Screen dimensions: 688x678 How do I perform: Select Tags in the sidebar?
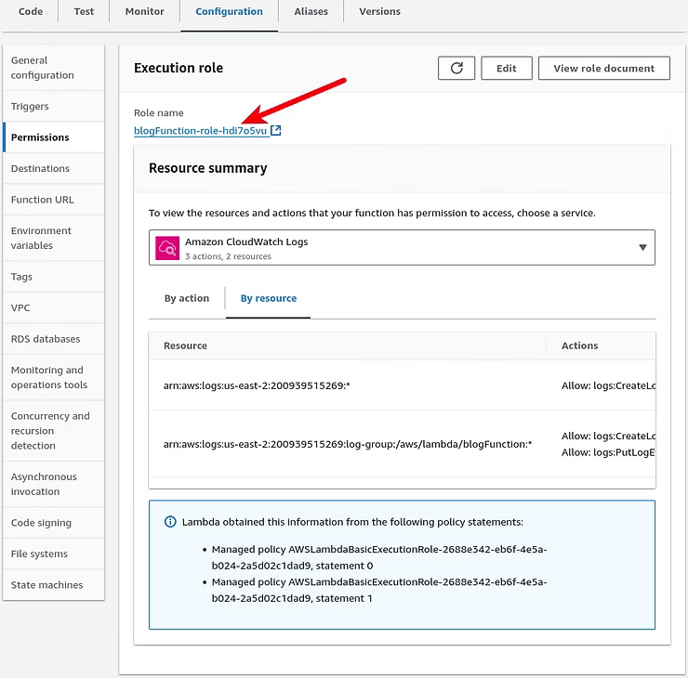pyautogui.click(x=54, y=277)
